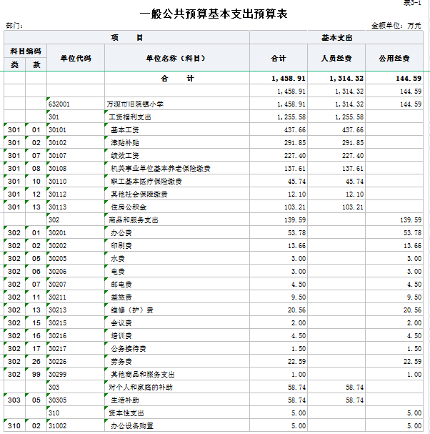
Task: Select the cell 万源市旧院镇小学
Action: (177, 104)
